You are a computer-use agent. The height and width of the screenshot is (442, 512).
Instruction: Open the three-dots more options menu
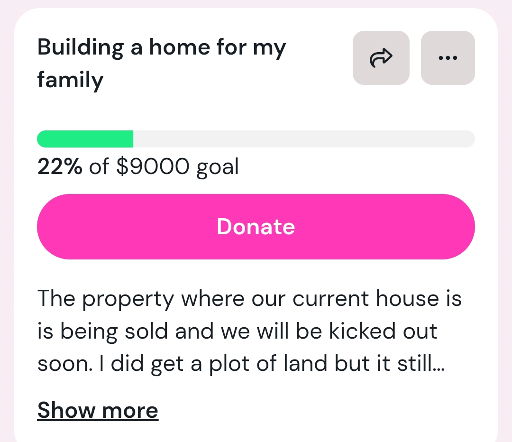[x=448, y=58]
